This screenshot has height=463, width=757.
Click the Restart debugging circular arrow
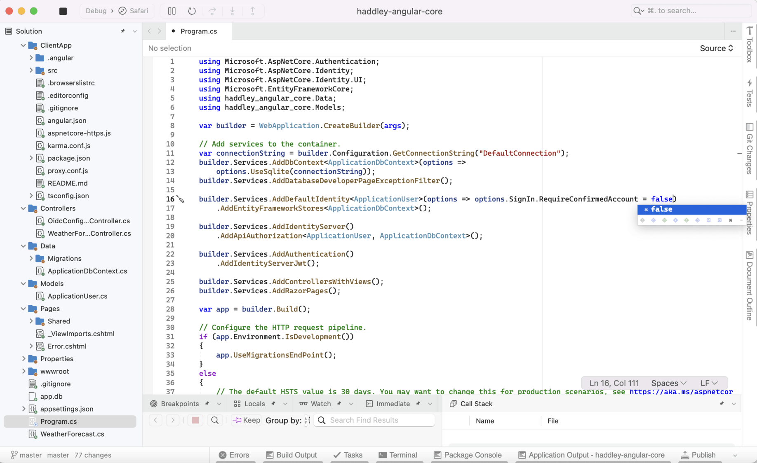pyautogui.click(x=192, y=11)
